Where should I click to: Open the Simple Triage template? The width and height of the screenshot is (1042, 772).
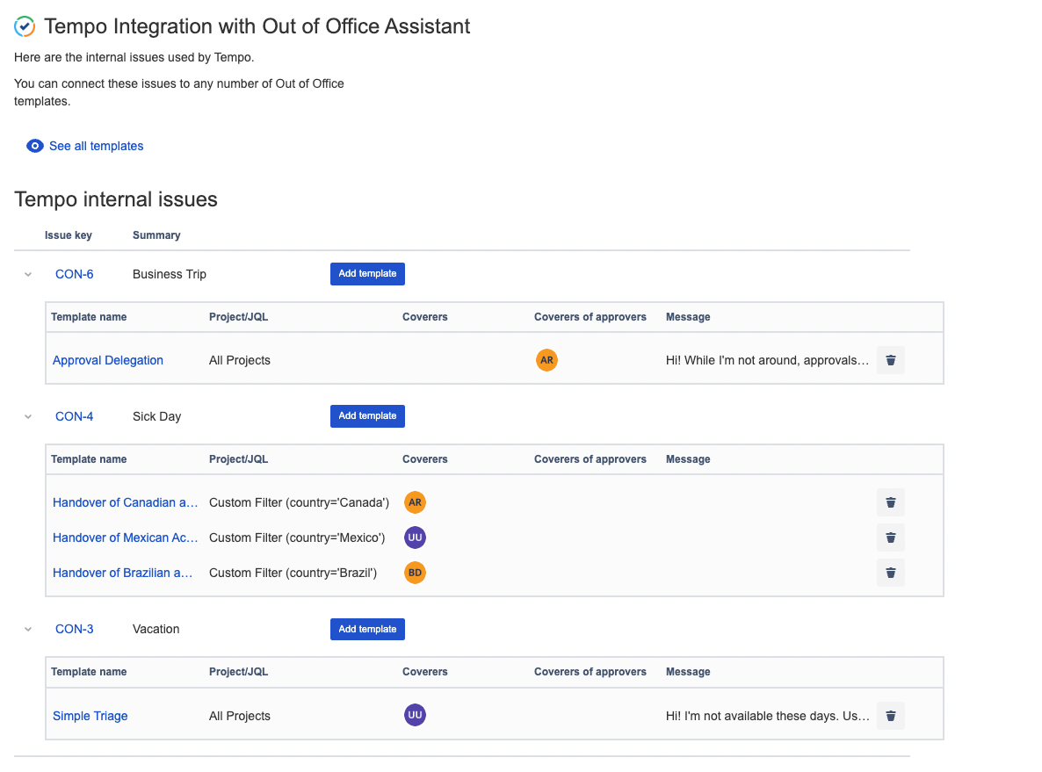90,716
